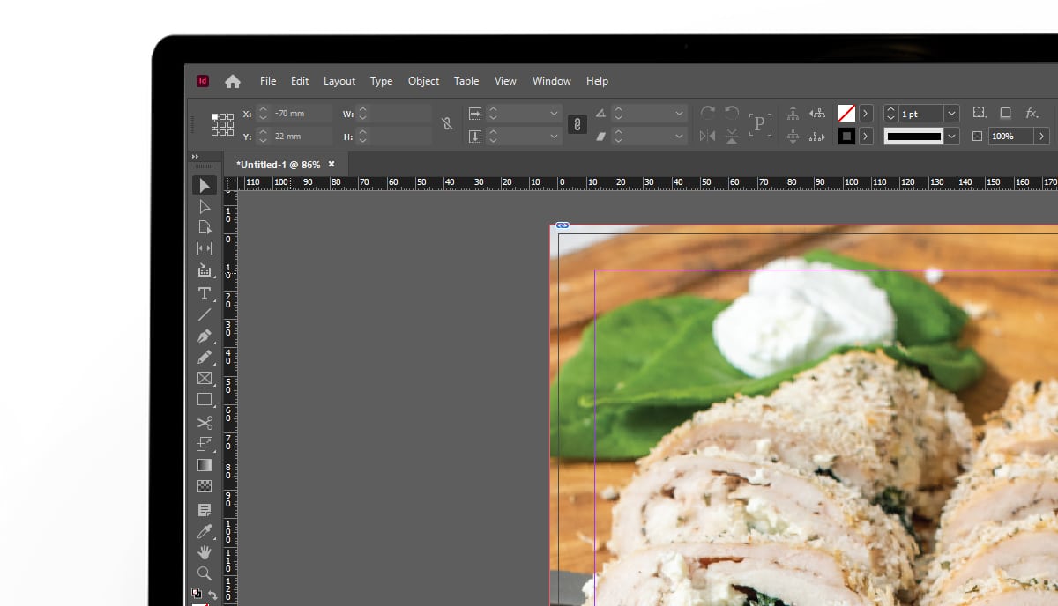Open the fx effects button
The width and height of the screenshot is (1058, 606).
click(x=1032, y=113)
